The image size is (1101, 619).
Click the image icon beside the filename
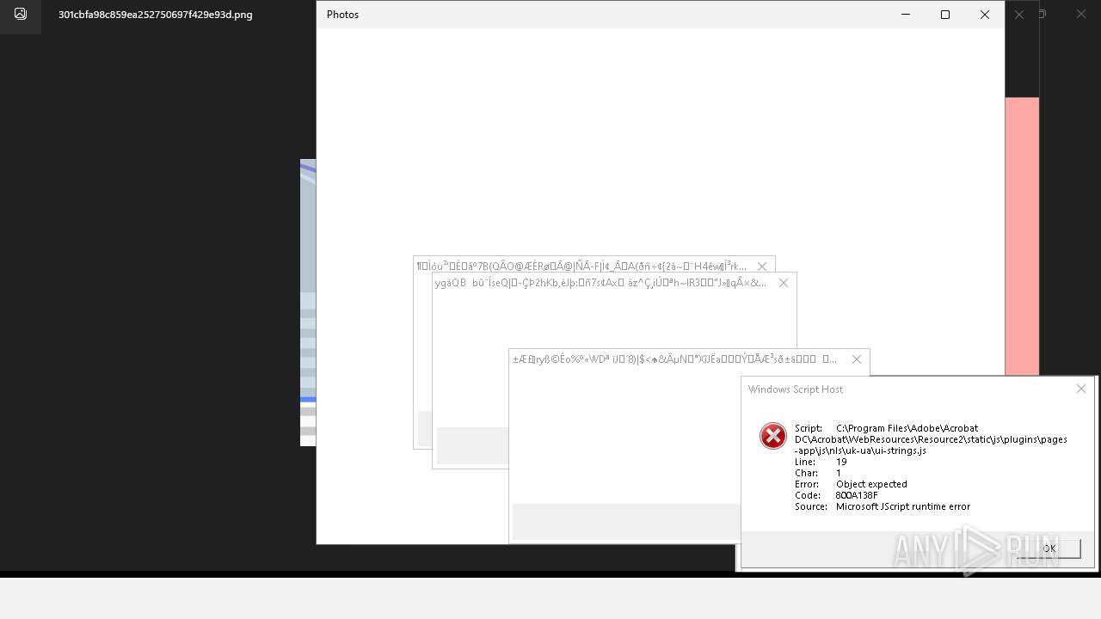[x=21, y=14]
